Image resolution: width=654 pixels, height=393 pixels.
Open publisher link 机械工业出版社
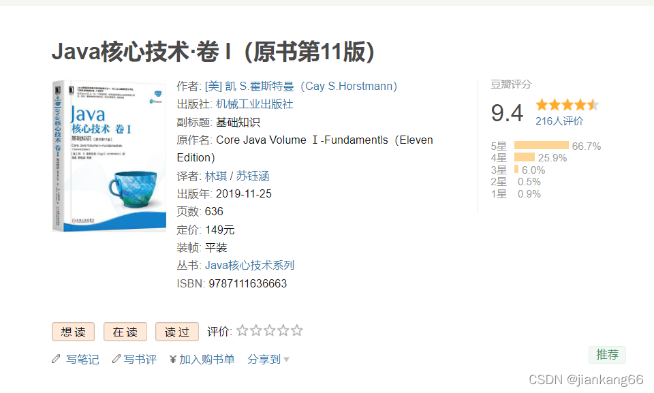(x=254, y=104)
